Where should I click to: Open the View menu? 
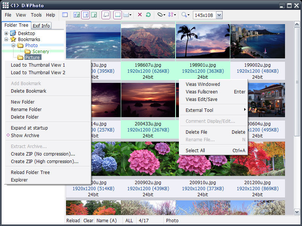point(21,15)
